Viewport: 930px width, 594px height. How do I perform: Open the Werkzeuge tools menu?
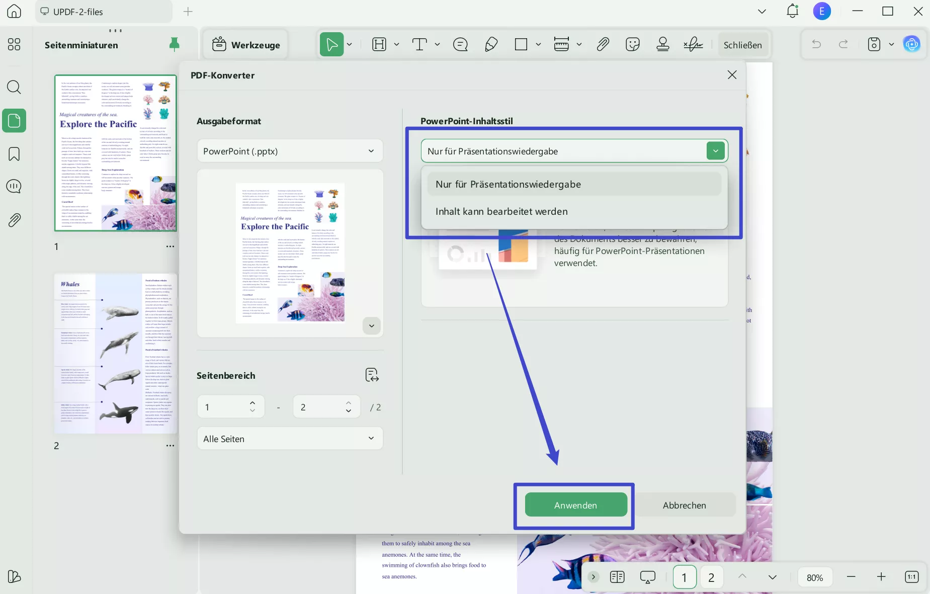pyautogui.click(x=246, y=44)
